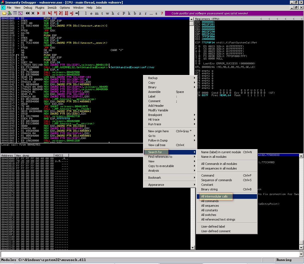Open the File menu

[9, 8]
